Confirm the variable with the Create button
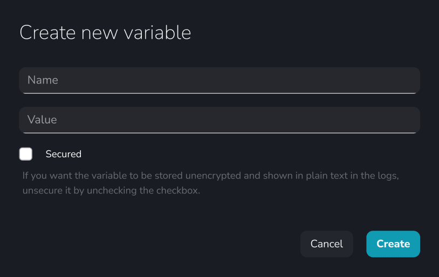Image resolution: width=439 pixels, height=277 pixels. tap(393, 244)
